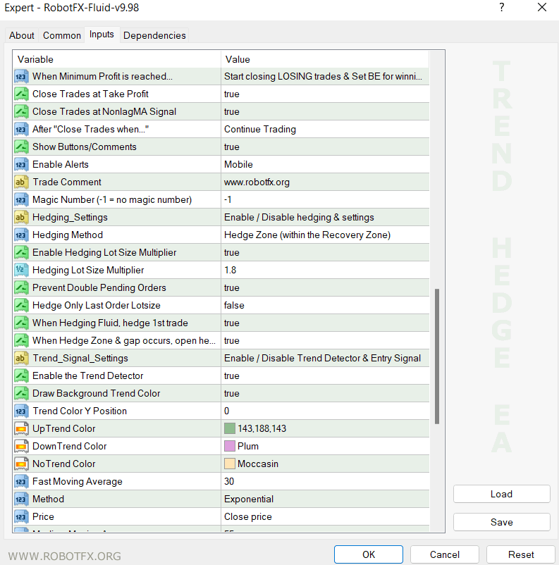Toggle Enable the Trend Detector value

(325, 375)
